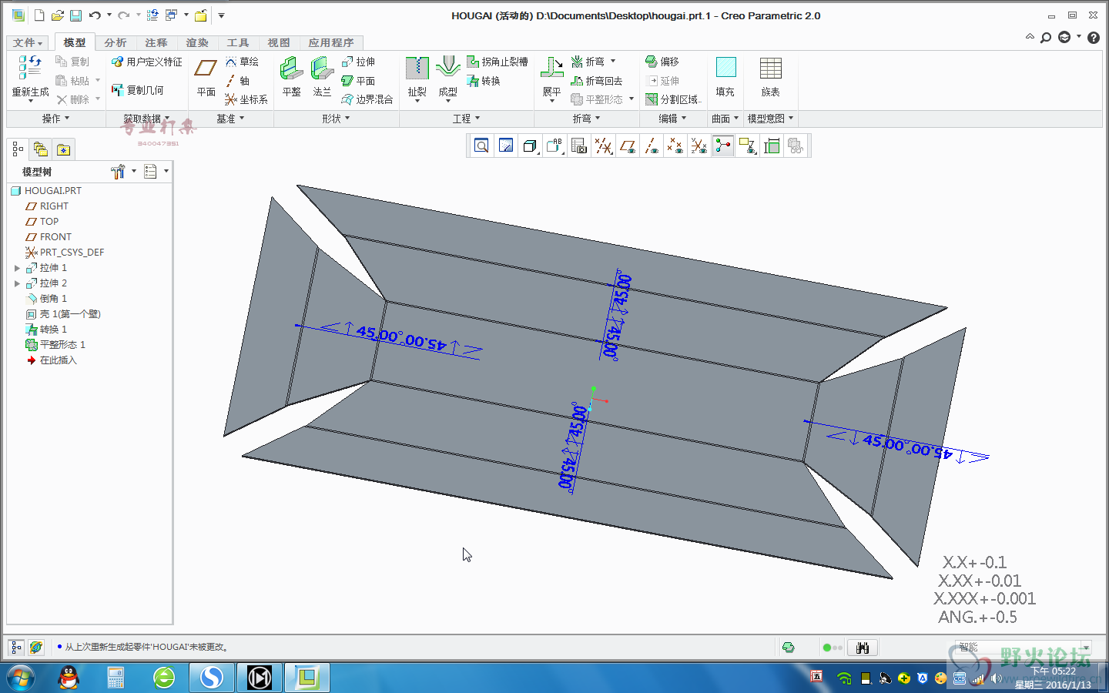Open the QQ penguin taskbar icon
1109x693 pixels.
click(69, 678)
